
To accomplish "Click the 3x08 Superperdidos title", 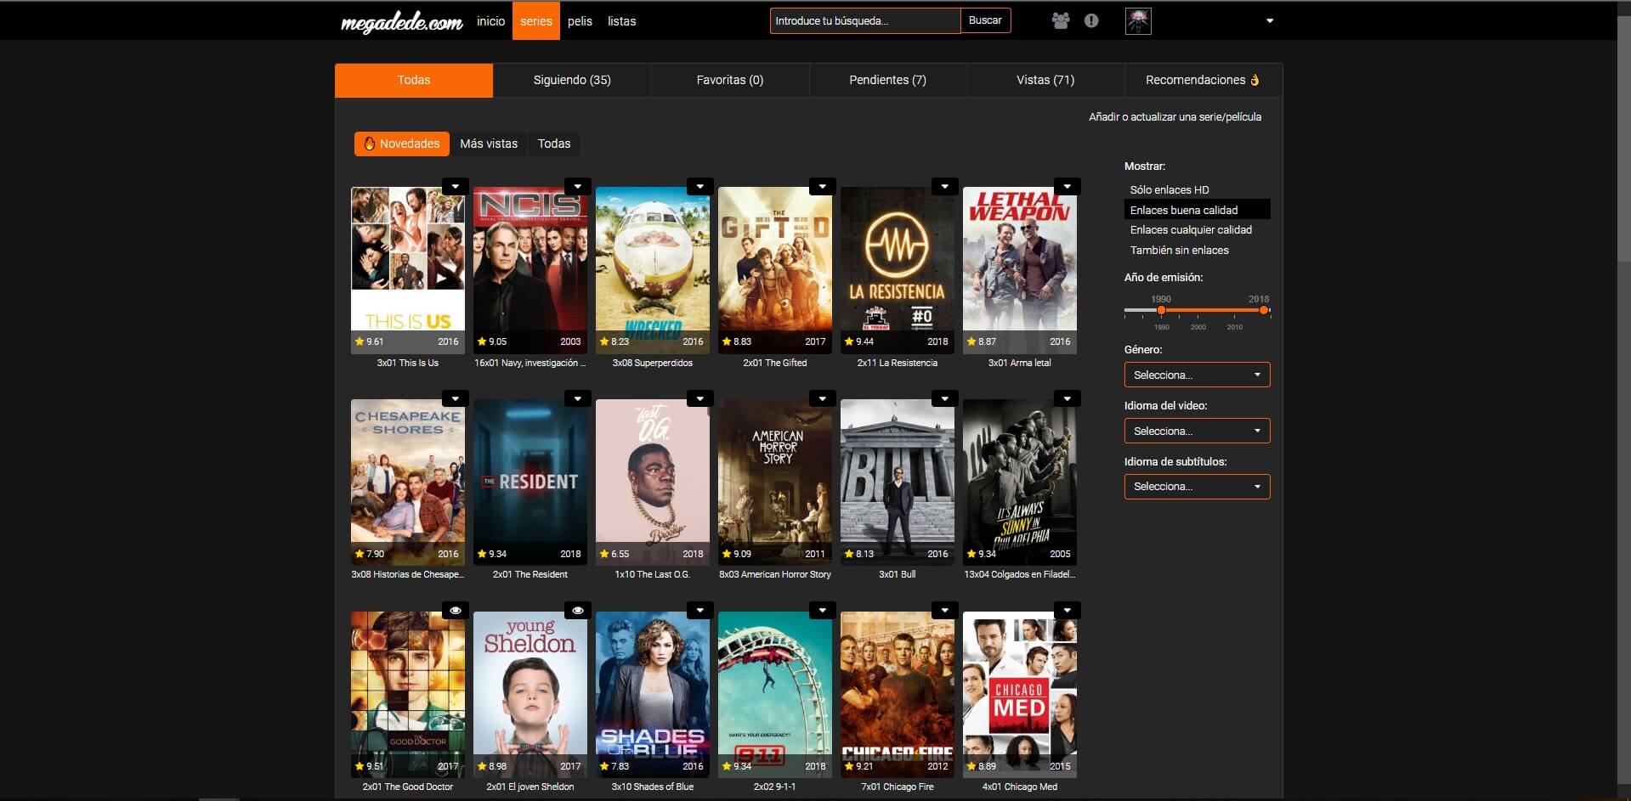I will point(653,364).
